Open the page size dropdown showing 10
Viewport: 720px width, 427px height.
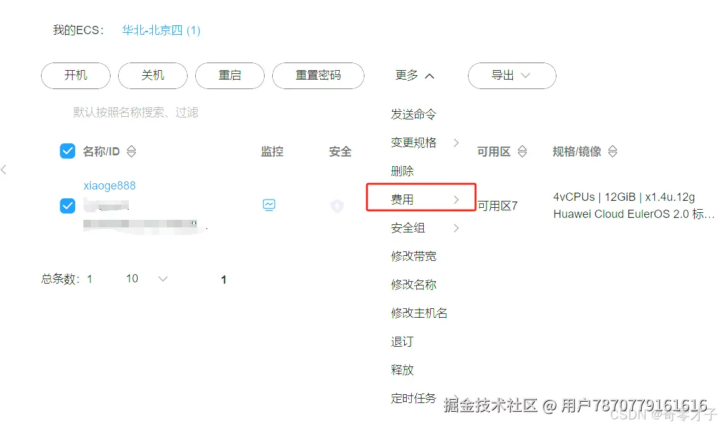(x=147, y=279)
